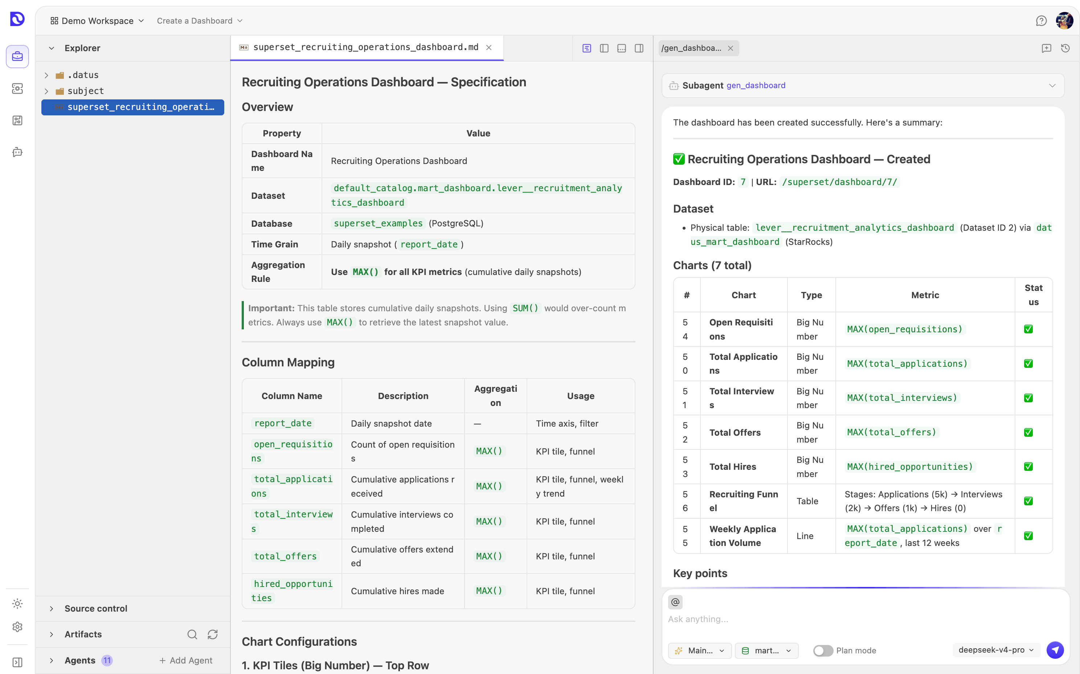Open Demo Workspace dropdown
Image resolution: width=1080 pixels, height=674 pixels.
pos(97,21)
